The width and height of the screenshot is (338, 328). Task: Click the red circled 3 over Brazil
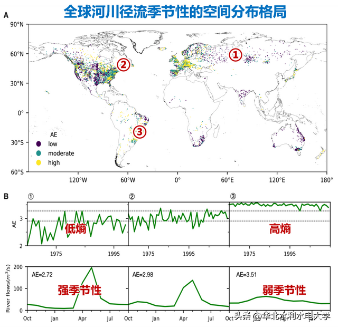[139, 132]
